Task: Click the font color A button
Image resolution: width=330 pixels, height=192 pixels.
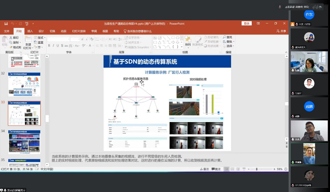Action: 90,46
